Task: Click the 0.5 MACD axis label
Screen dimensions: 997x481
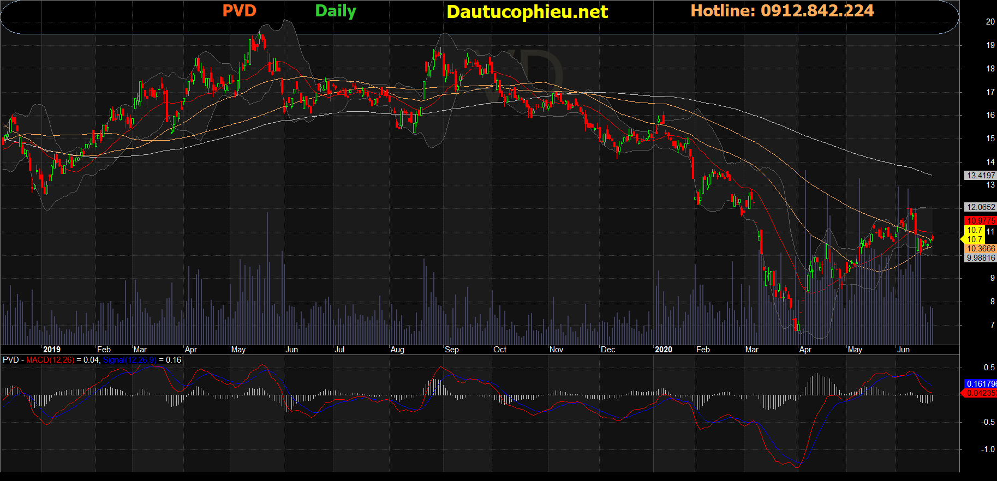Action: pos(989,368)
